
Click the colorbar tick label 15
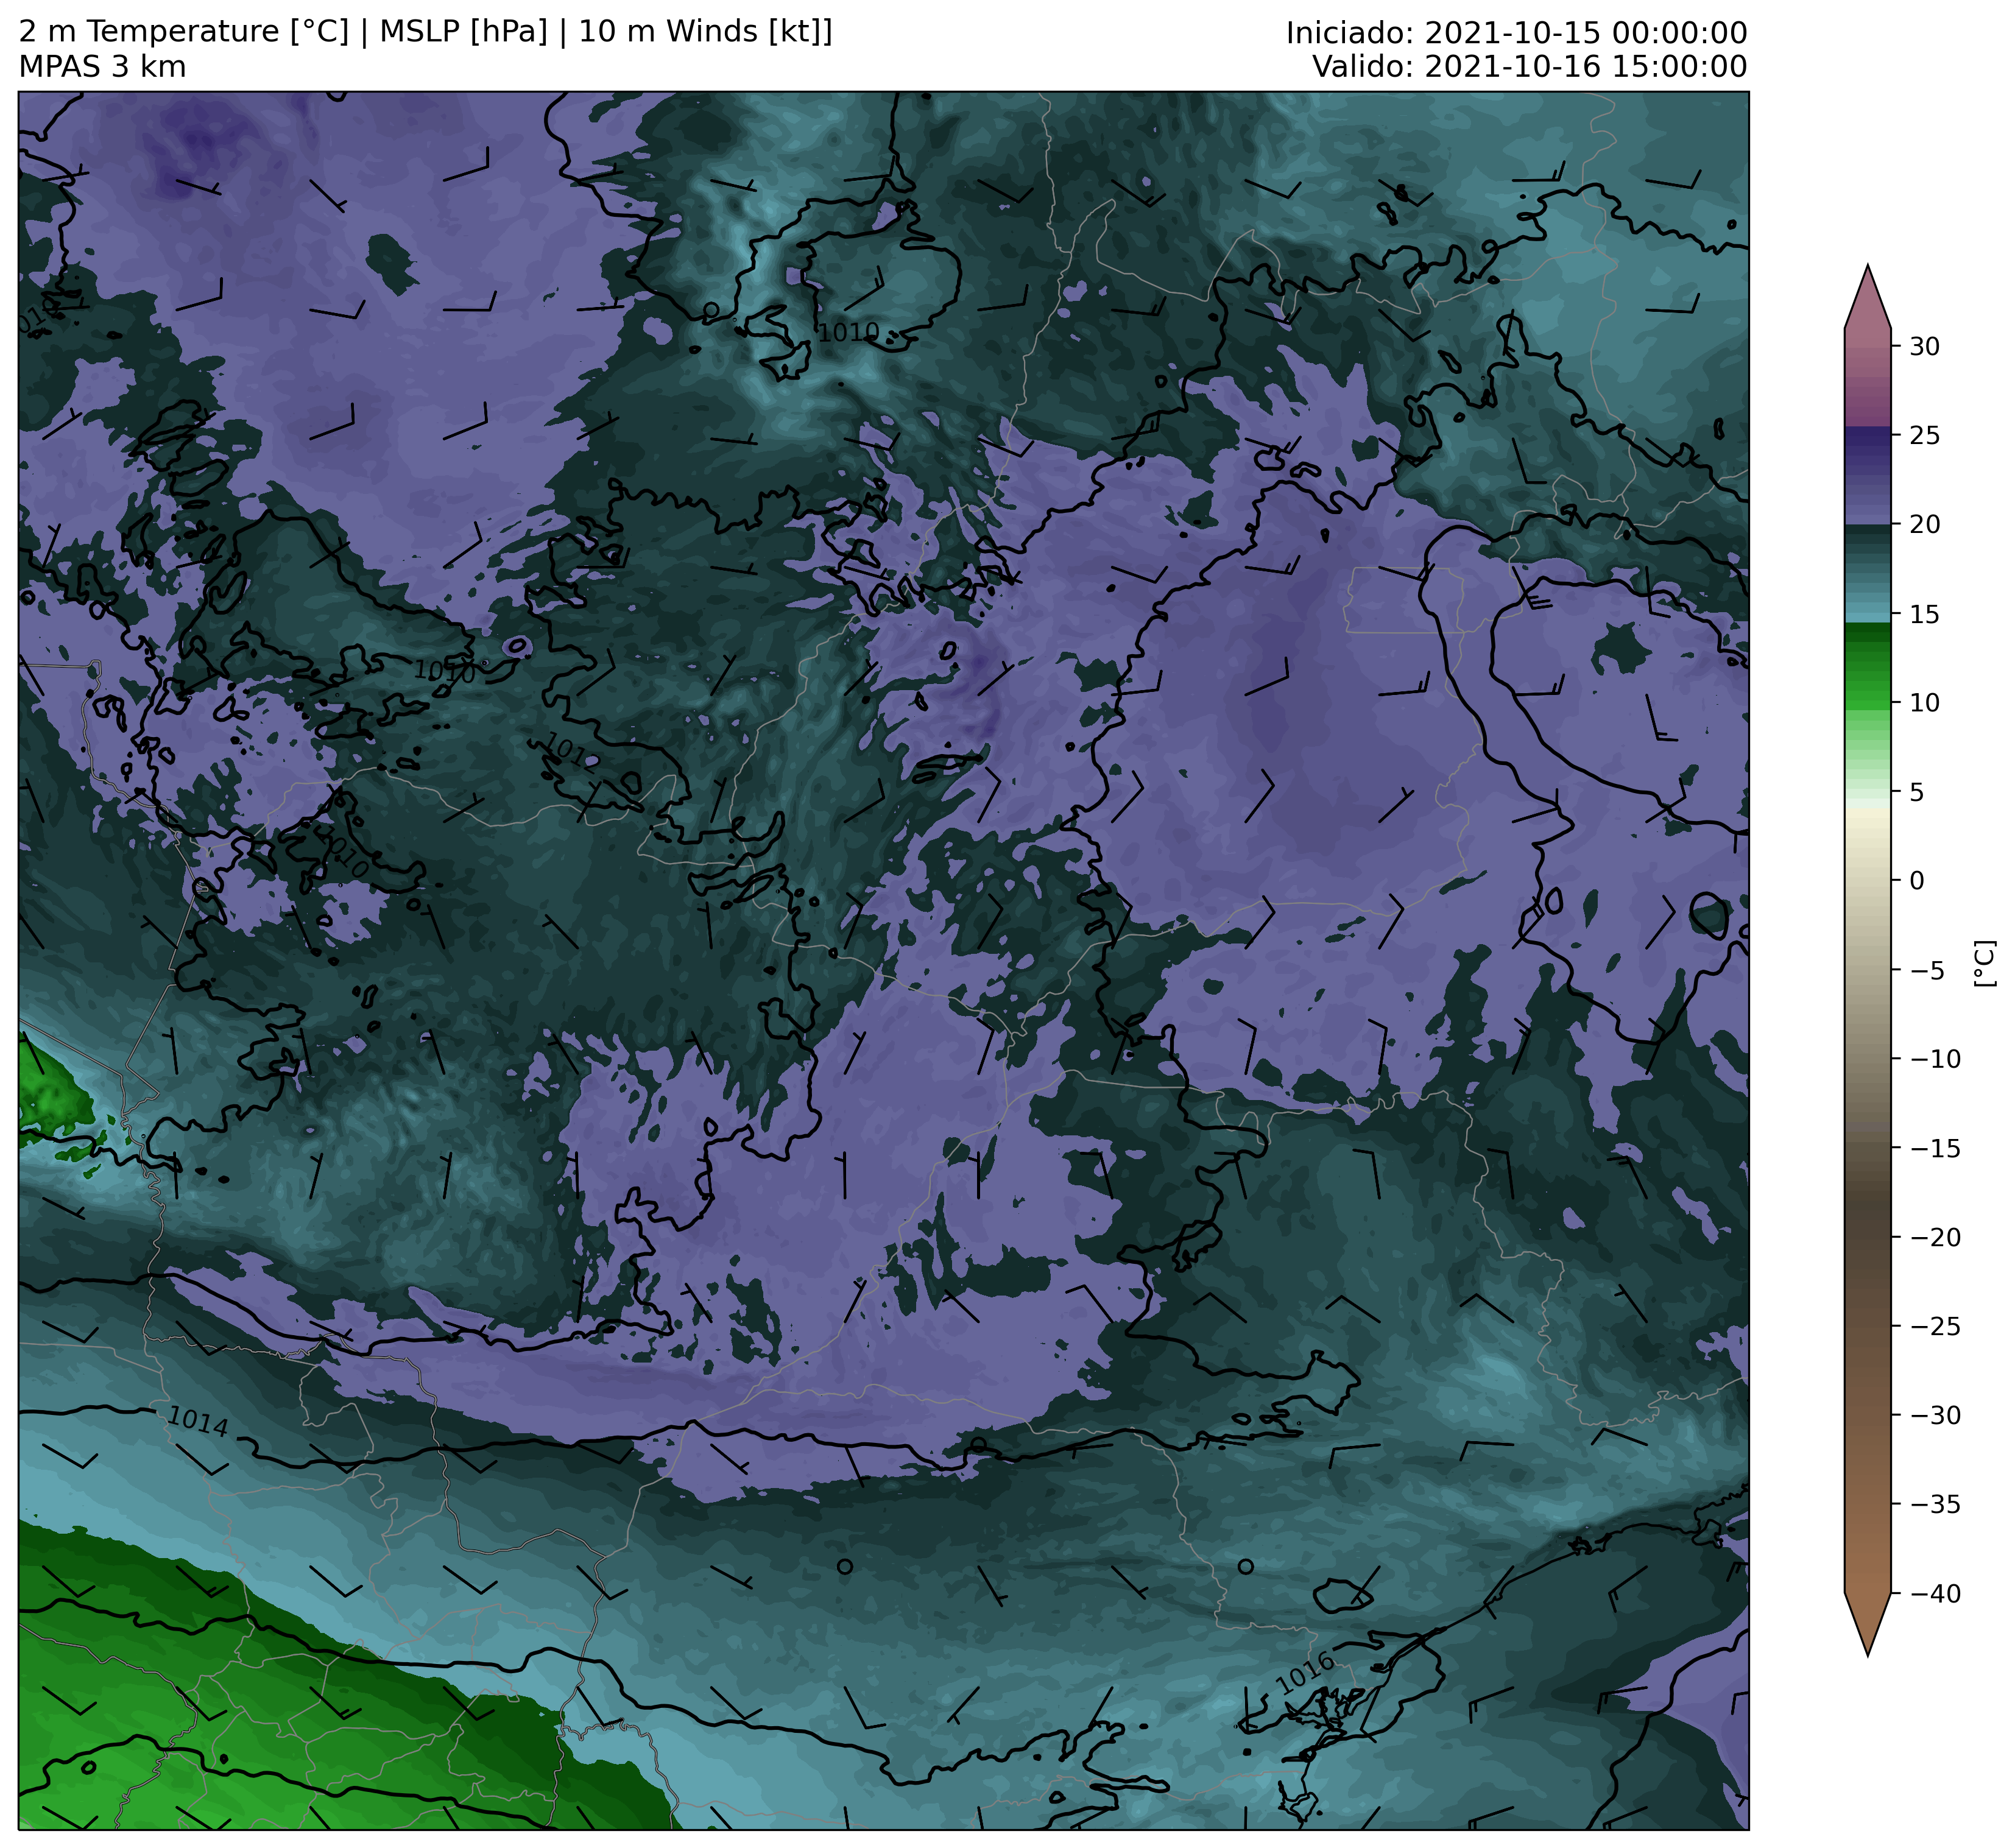(1924, 614)
